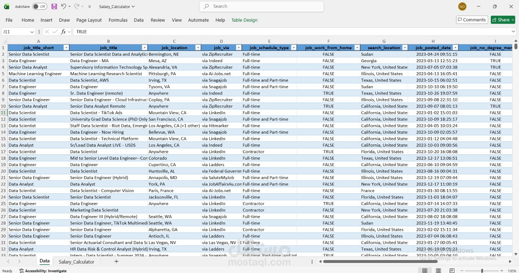The height and width of the screenshot is (273, 519).
Task: Open Customize Quick Access Toolbar dropdown
Action: pos(90,6)
